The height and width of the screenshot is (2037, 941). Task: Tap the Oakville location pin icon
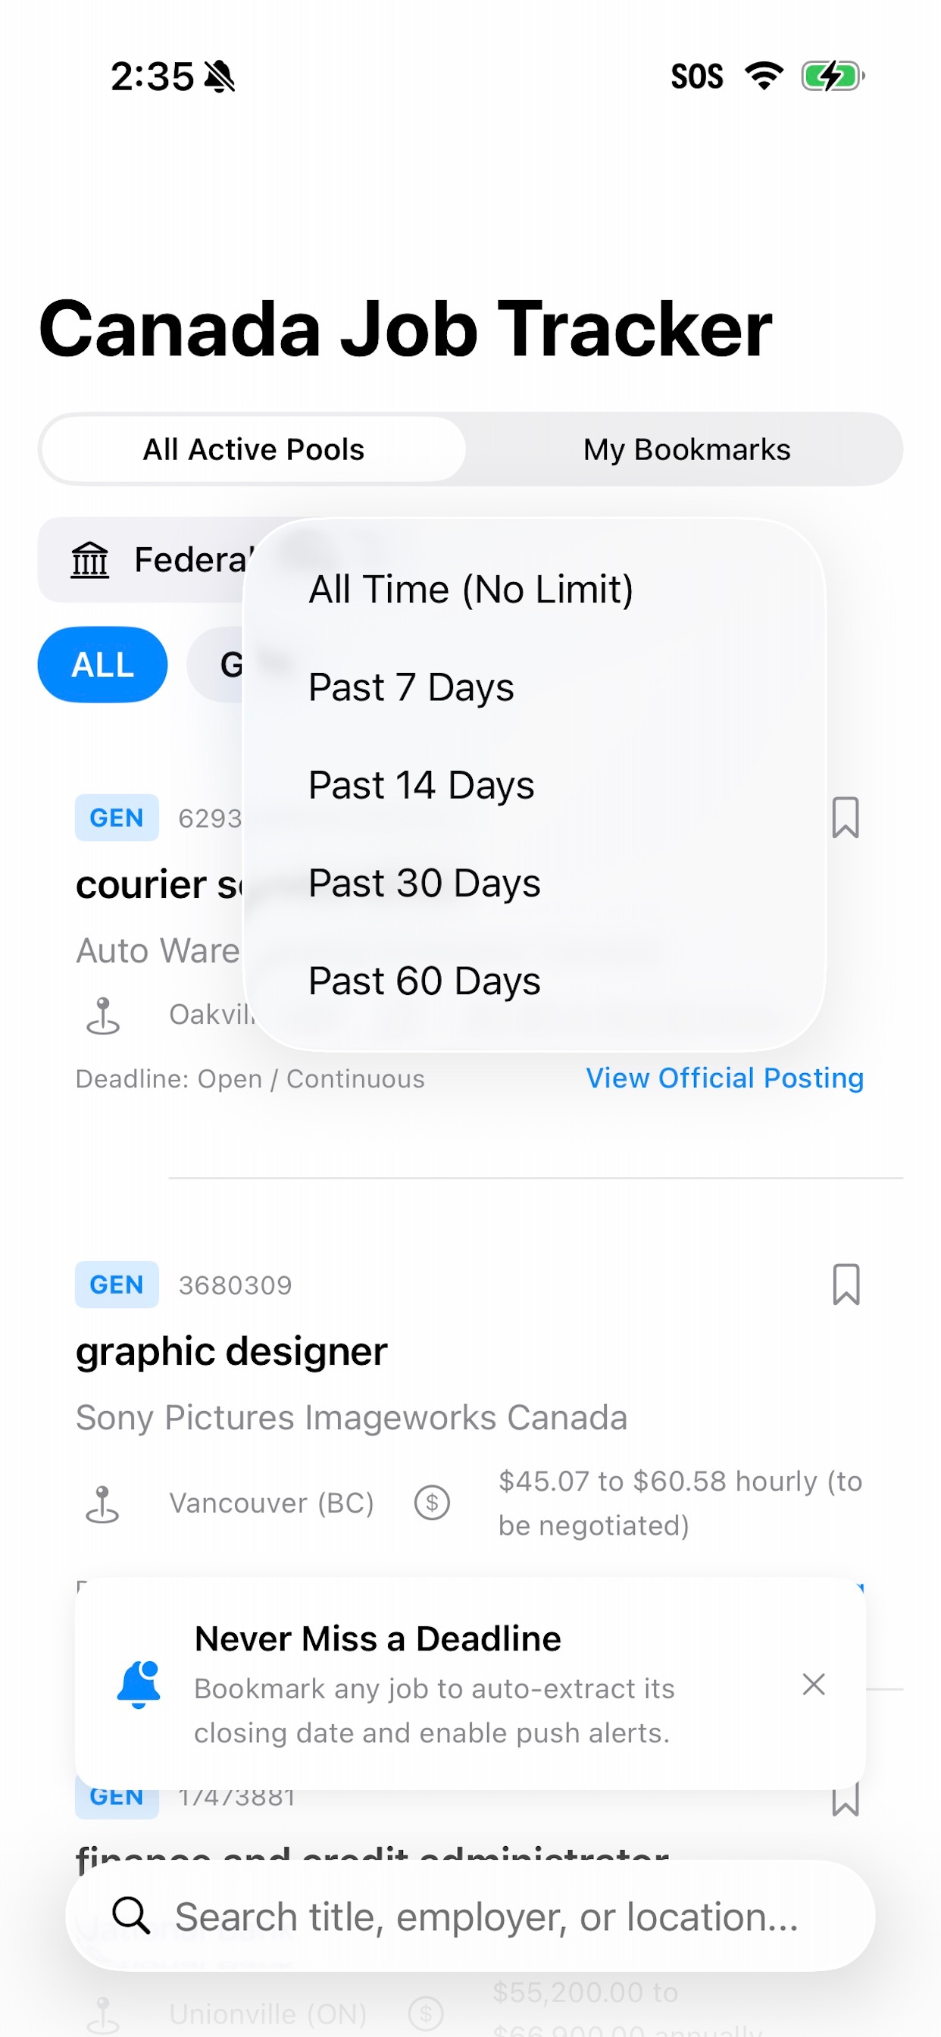pyautogui.click(x=103, y=1015)
